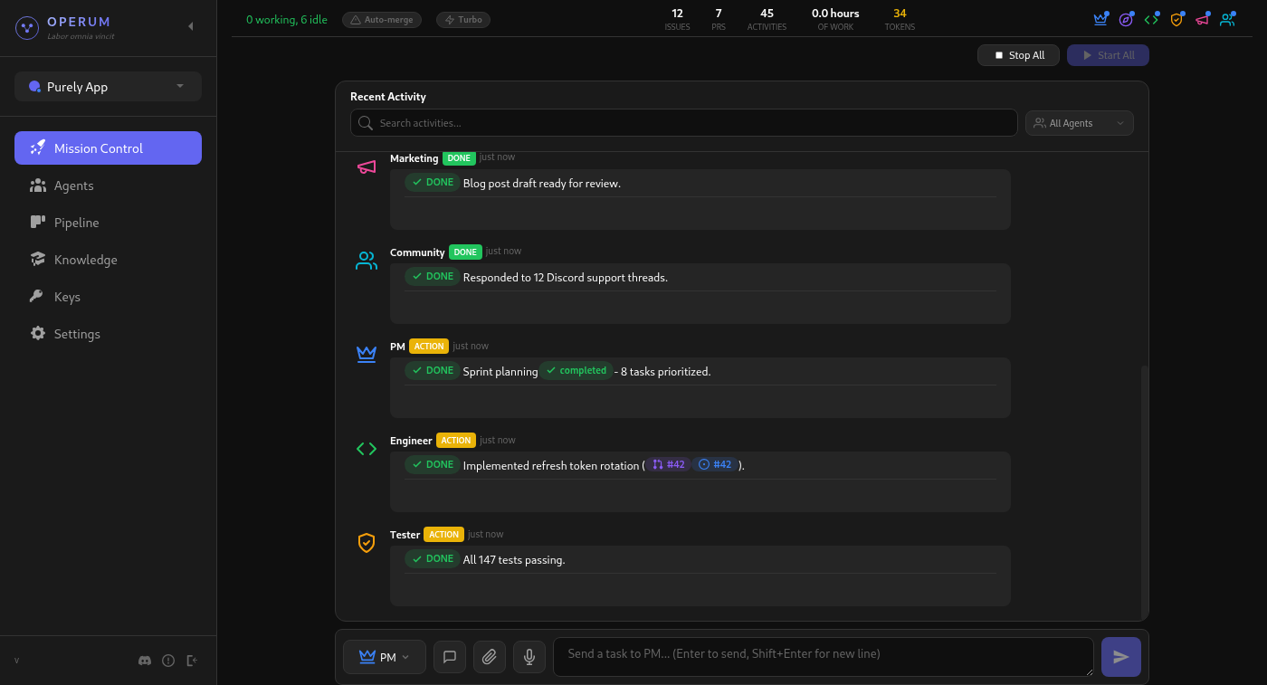Toggle the Auto-merge setting
Screen dimensions: 1267x685
pyautogui.click(x=382, y=19)
